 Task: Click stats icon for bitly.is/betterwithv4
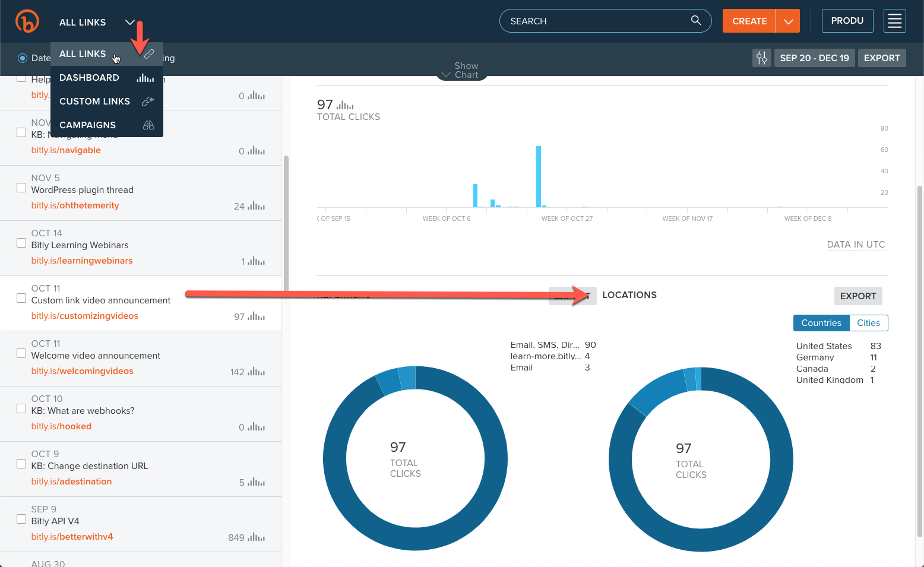257,537
